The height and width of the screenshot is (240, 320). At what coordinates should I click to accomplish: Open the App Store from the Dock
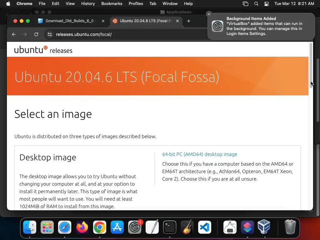coord(117,227)
